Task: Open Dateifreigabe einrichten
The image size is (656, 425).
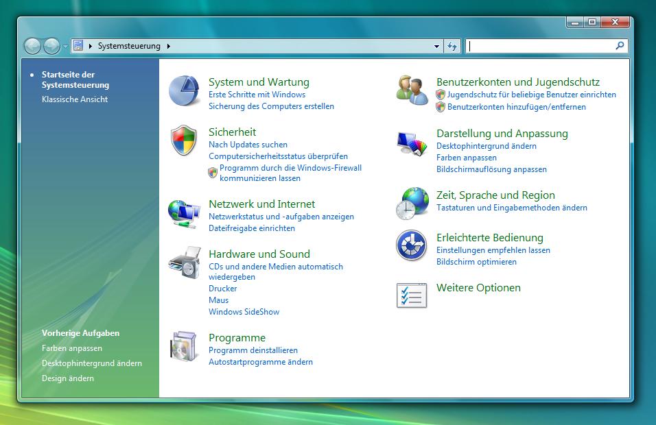Action: coord(251,228)
